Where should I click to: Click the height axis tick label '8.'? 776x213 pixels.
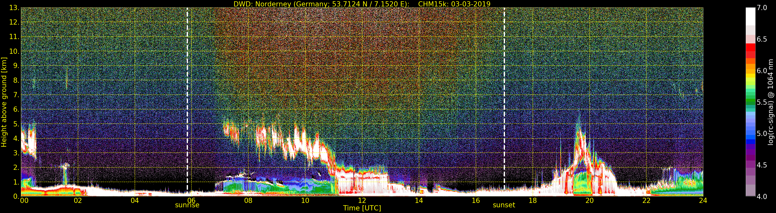click(x=16, y=80)
